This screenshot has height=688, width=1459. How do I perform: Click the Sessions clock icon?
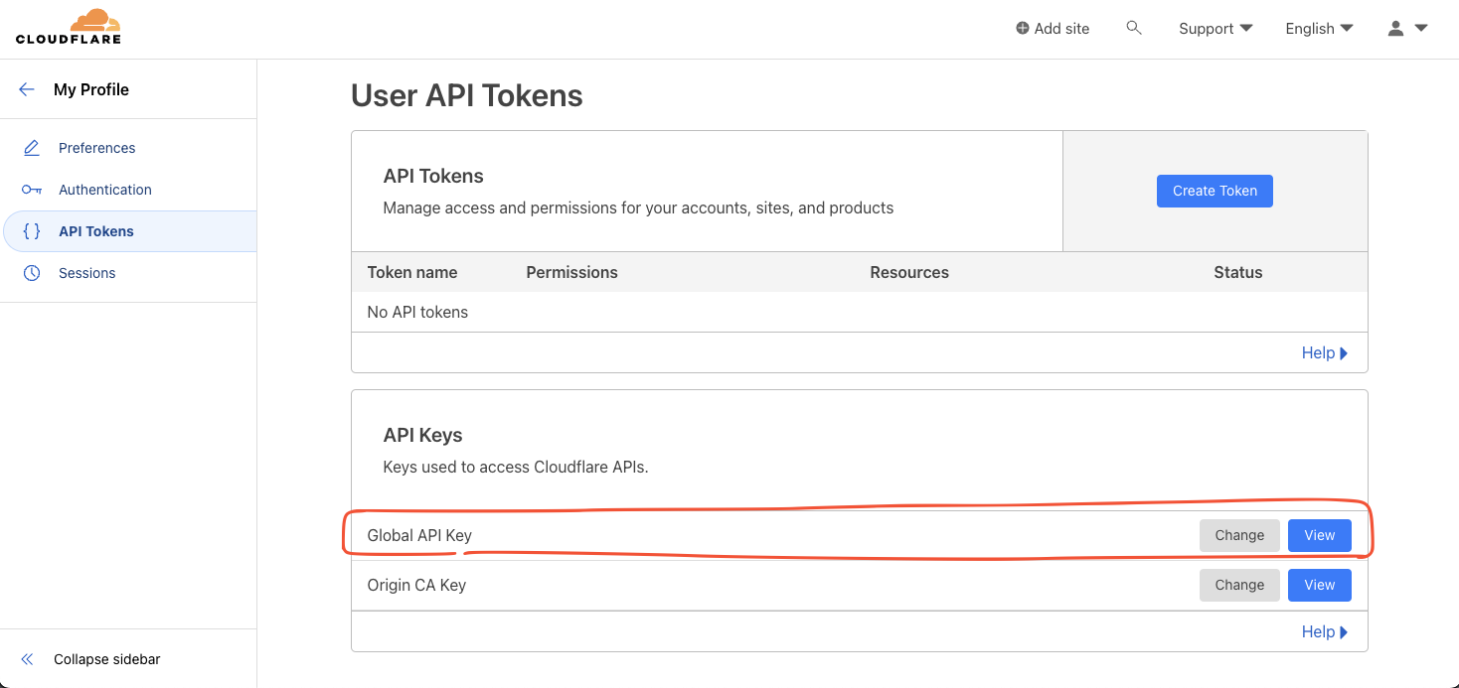tap(32, 273)
